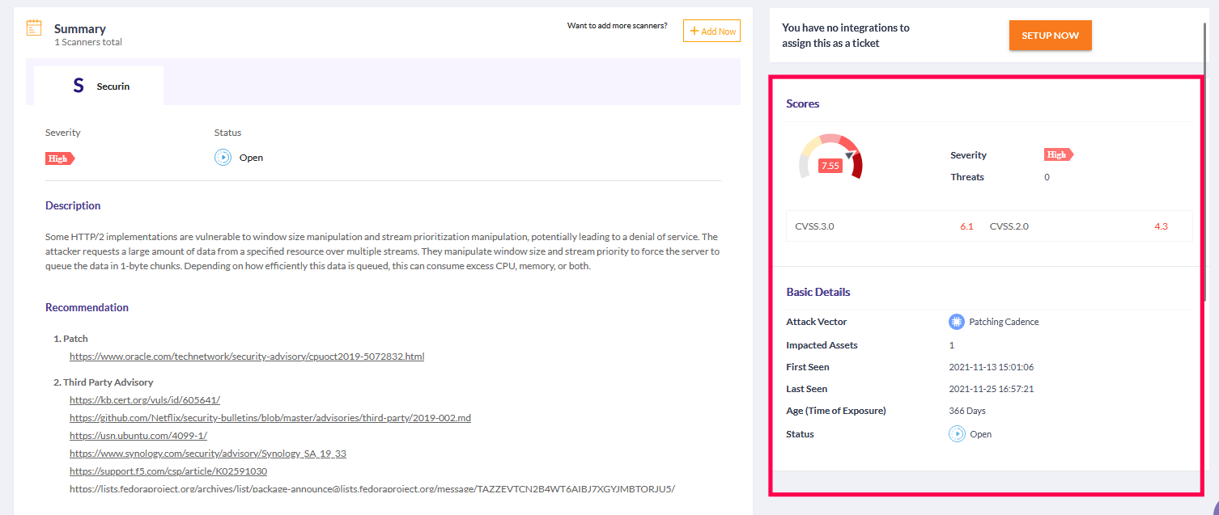Open the Netflix security-bulletins GitHub link
Viewport: 1219px width, 515px height.
click(x=270, y=418)
